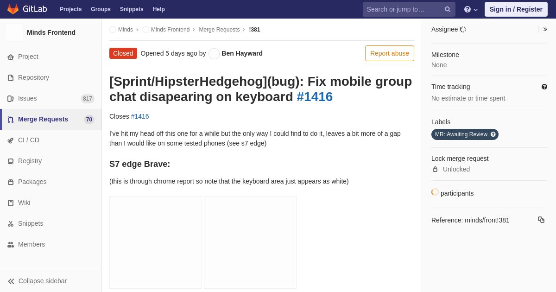Click Sign in / Register button

click(516, 9)
